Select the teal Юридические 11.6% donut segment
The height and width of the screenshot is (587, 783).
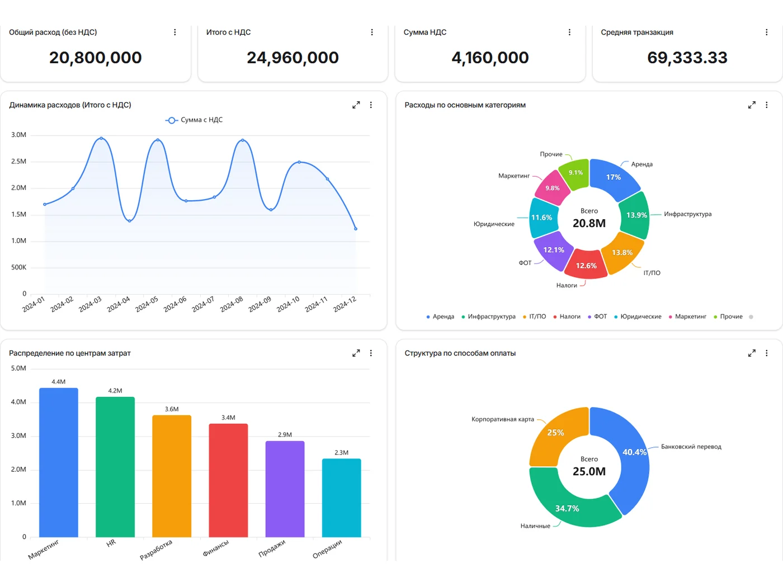point(541,217)
